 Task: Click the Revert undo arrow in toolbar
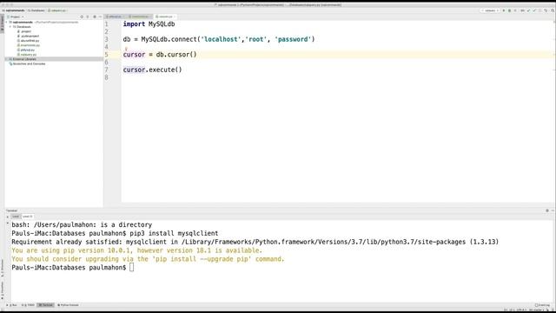pos(546,10)
